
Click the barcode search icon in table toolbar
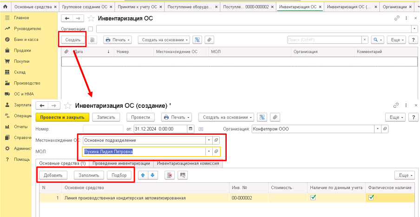tap(183, 175)
